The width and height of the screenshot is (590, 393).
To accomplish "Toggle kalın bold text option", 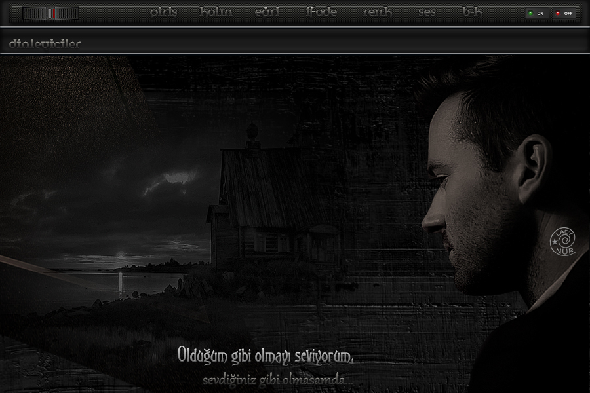I will click(x=216, y=12).
